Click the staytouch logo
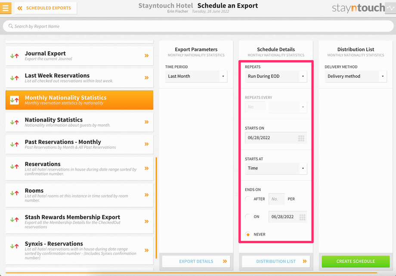 [358, 8]
